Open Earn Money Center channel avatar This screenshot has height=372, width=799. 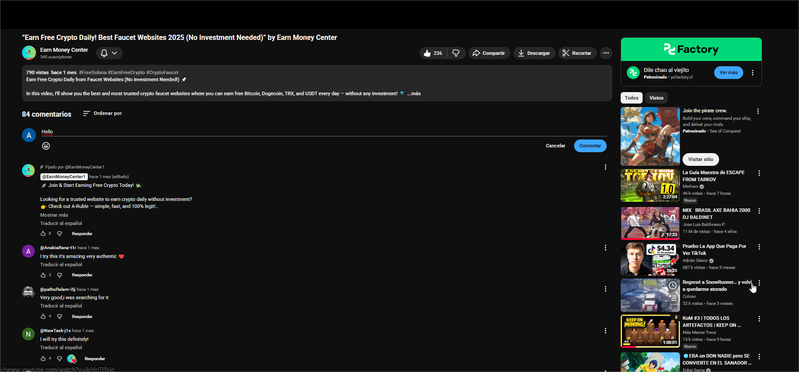29,53
